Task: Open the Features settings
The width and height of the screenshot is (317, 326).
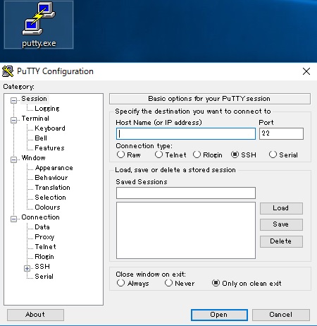Action: pos(49,148)
